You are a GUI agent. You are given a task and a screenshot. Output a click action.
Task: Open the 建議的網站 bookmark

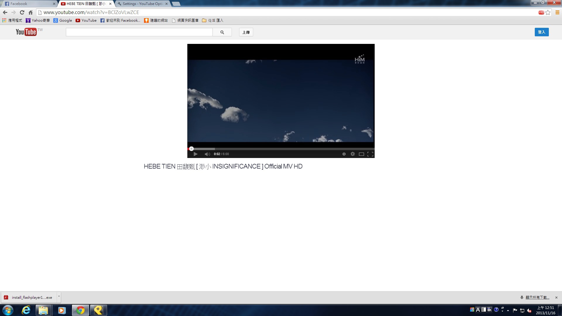[x=156, y=20]
